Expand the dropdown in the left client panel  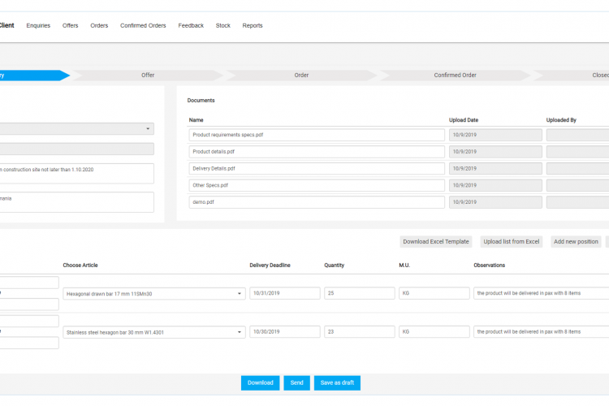point(148,129)
